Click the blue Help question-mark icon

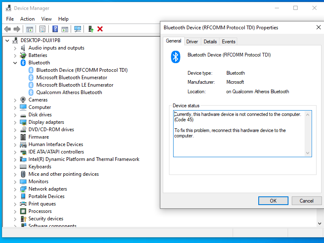(55, 29)
